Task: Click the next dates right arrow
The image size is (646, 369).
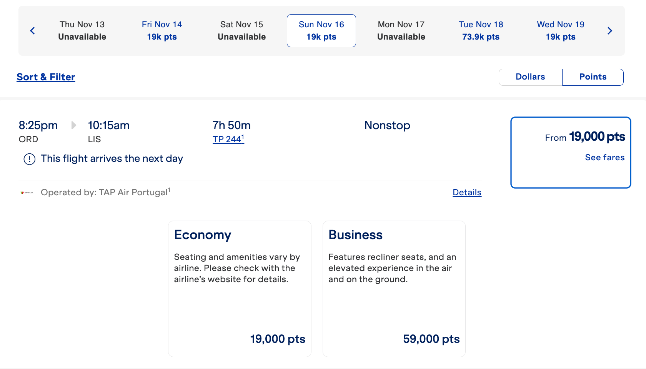Action: pos(609,31)
